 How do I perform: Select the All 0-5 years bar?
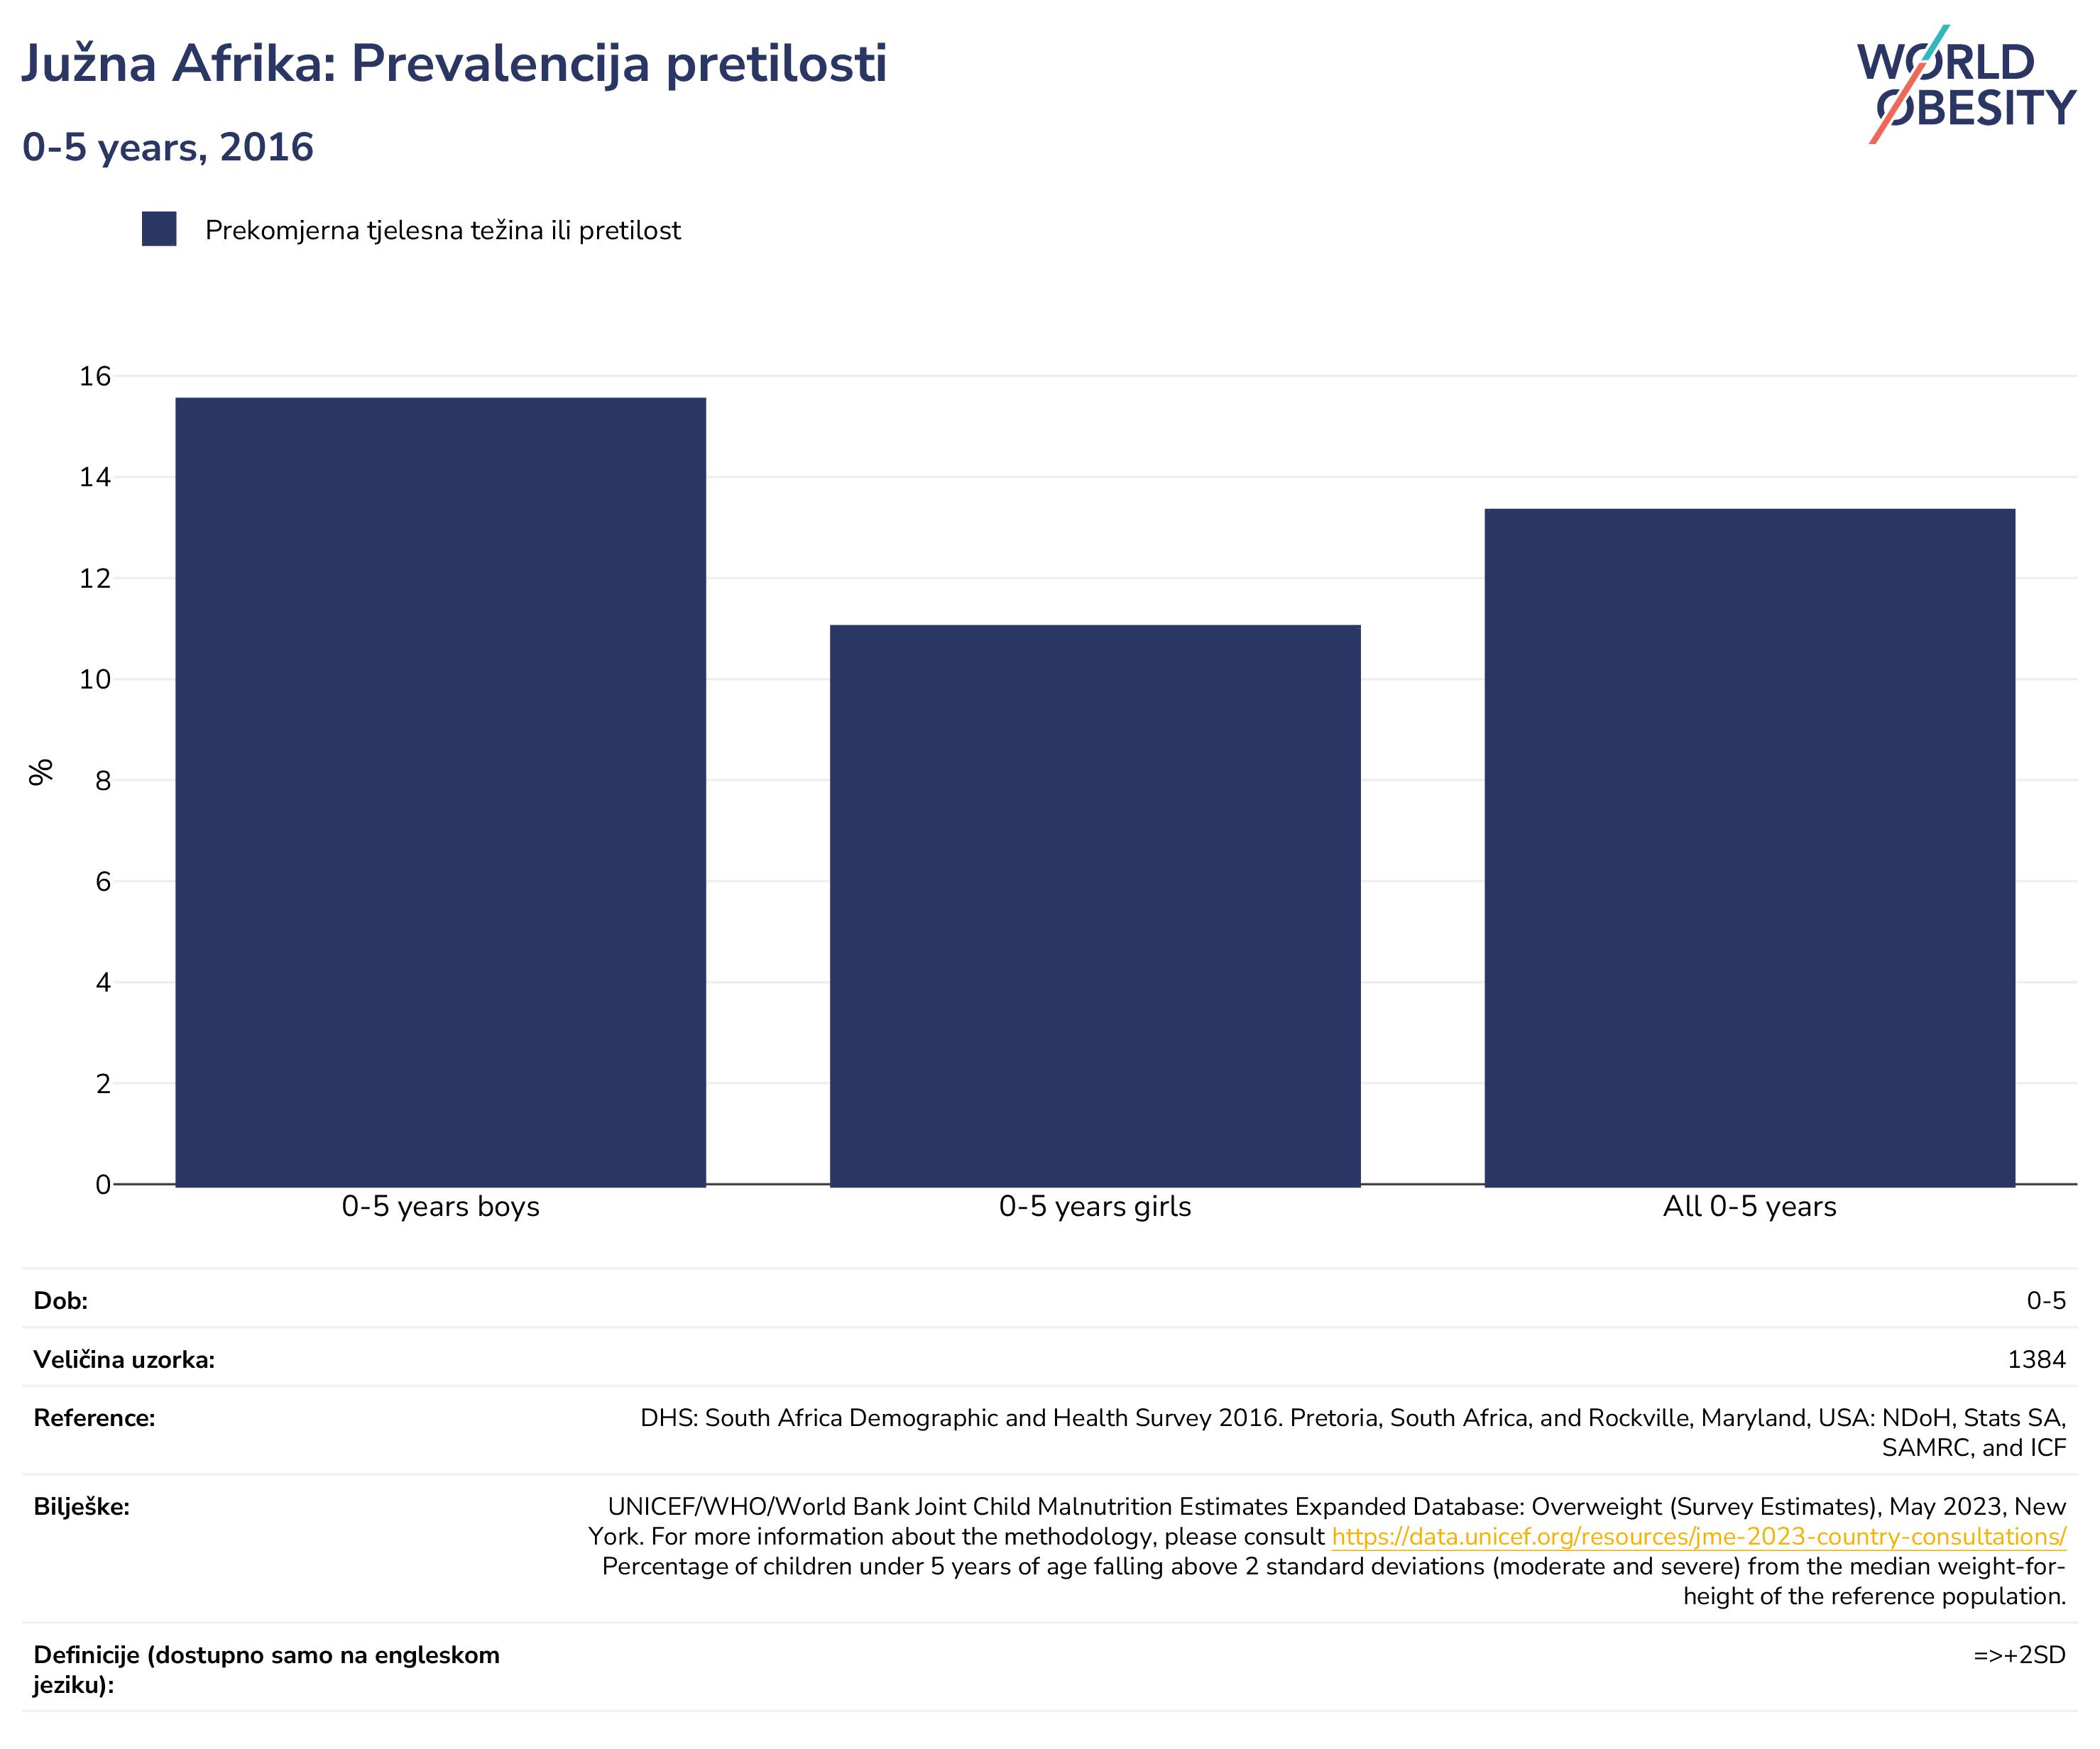(1750, 848)
